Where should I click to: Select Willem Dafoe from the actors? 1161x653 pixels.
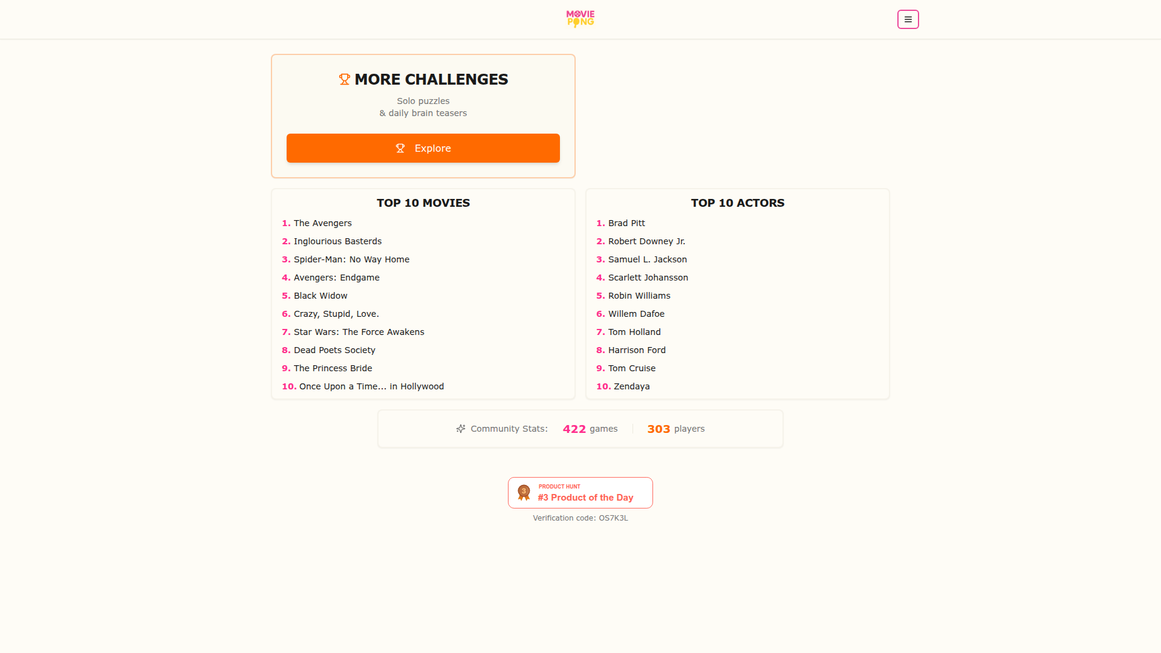point(636,314)
